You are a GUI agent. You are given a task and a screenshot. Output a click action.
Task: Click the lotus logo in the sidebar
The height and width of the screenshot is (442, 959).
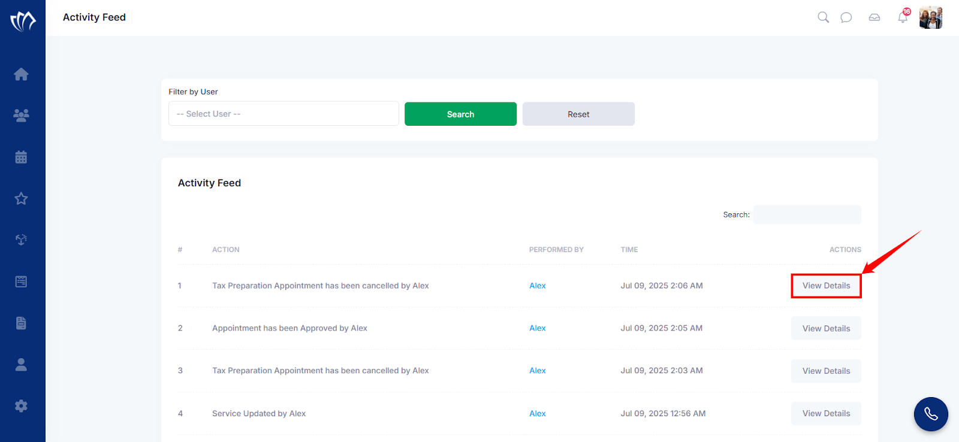click(23, 22)
